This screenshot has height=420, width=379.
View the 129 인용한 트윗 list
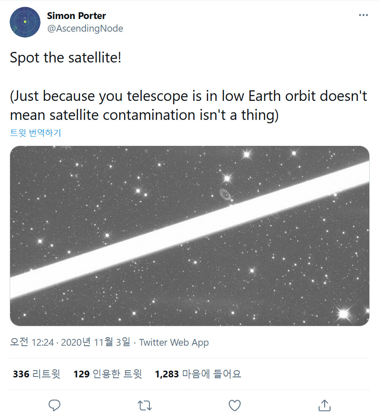coord(108,374)
